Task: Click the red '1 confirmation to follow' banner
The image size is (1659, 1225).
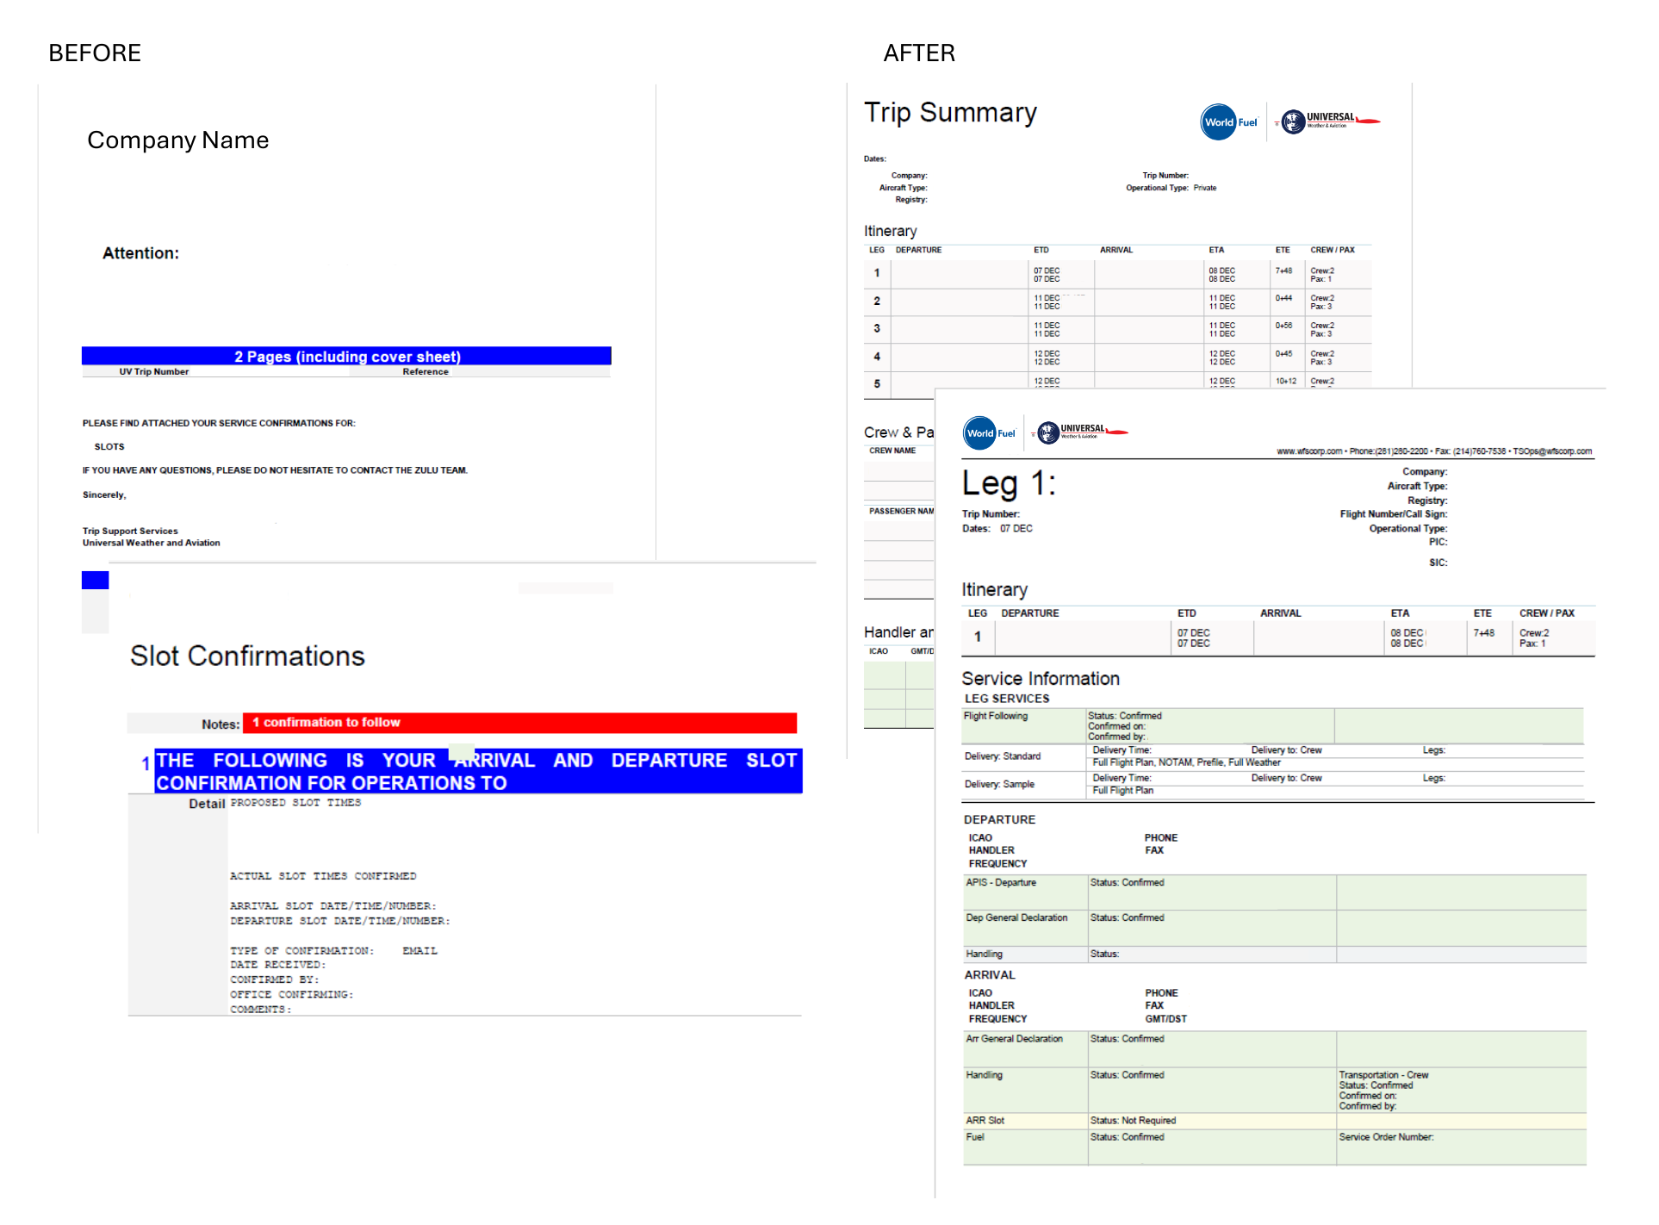Action: [x=520, y=723]
